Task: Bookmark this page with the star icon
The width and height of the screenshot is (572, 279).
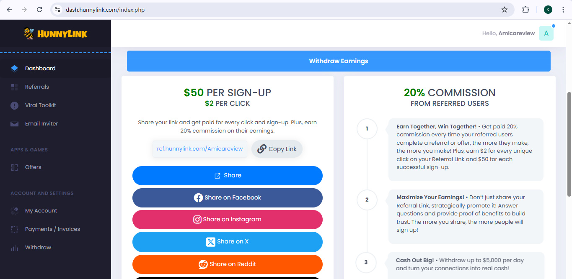Action: coord(505,10)
